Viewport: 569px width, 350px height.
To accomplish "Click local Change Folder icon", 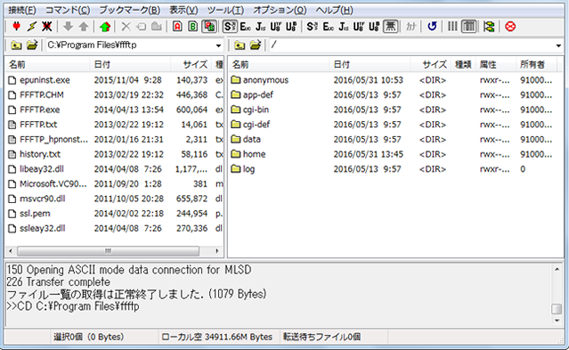I will tap(32, 45).
